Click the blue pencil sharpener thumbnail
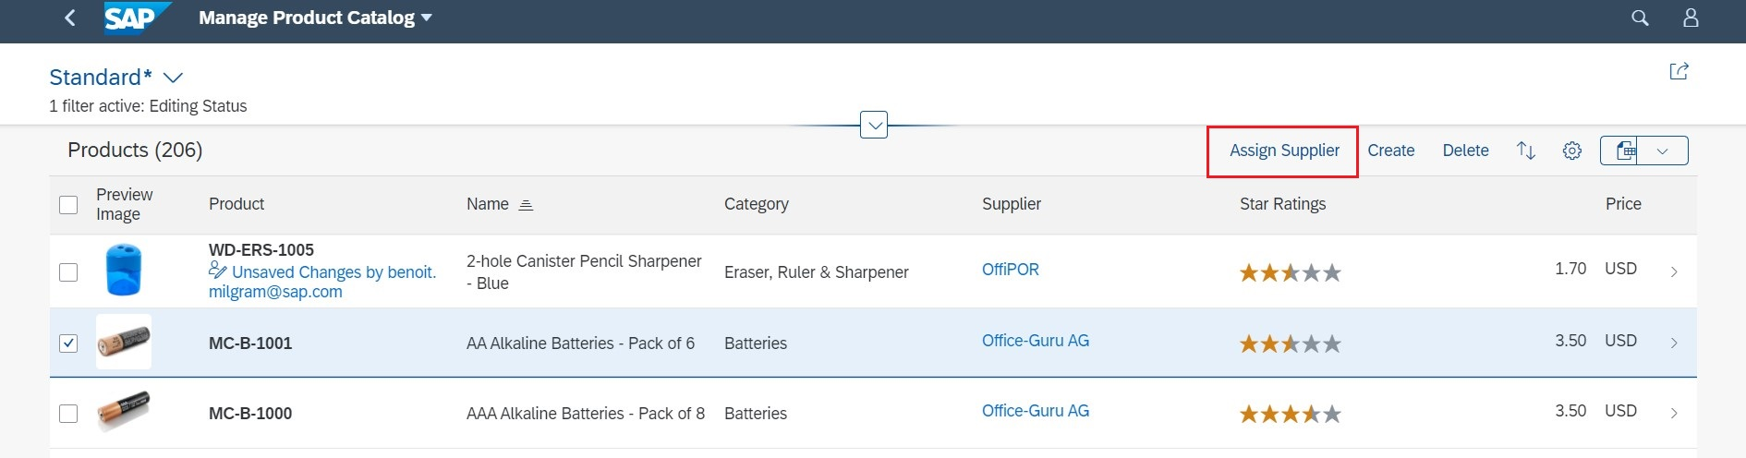Screen dimensions: 1746x458 coord(123,270)
